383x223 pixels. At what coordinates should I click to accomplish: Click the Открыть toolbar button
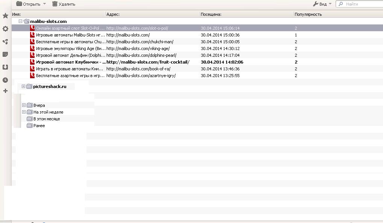pos(28,4)
